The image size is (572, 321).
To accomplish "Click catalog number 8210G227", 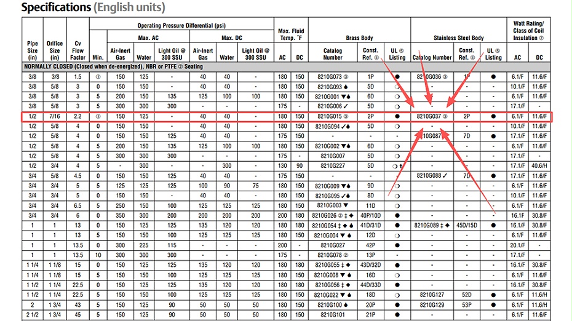I will (333, 165).
